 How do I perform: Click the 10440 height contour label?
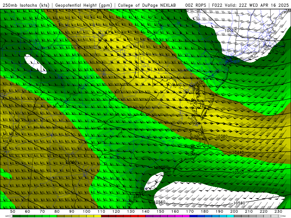point(238,152)
